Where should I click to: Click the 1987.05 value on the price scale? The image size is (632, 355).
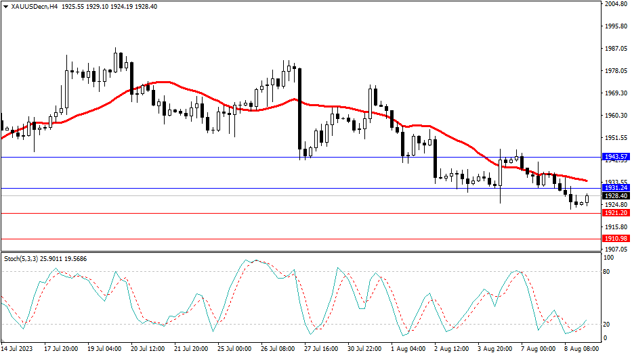(616, 49)
